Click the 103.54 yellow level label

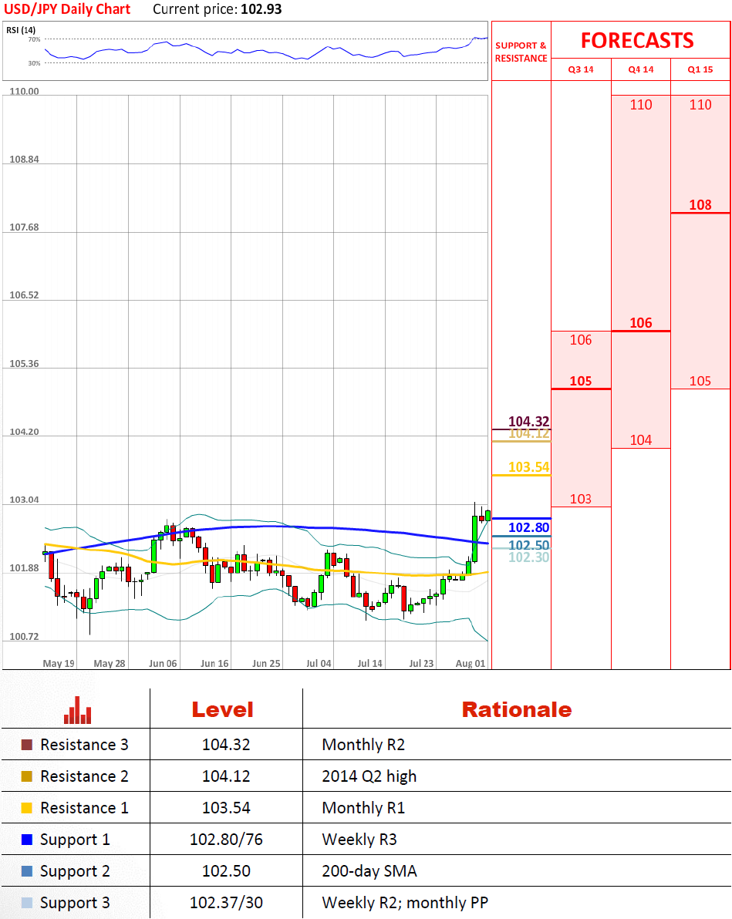(x=528, y=467)
